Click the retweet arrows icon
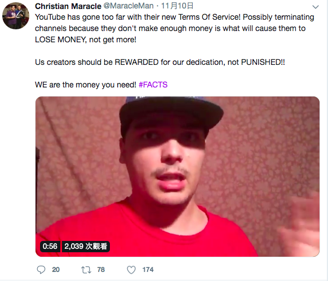The width and height of the screenshot is (328, 281). point(86,270)
